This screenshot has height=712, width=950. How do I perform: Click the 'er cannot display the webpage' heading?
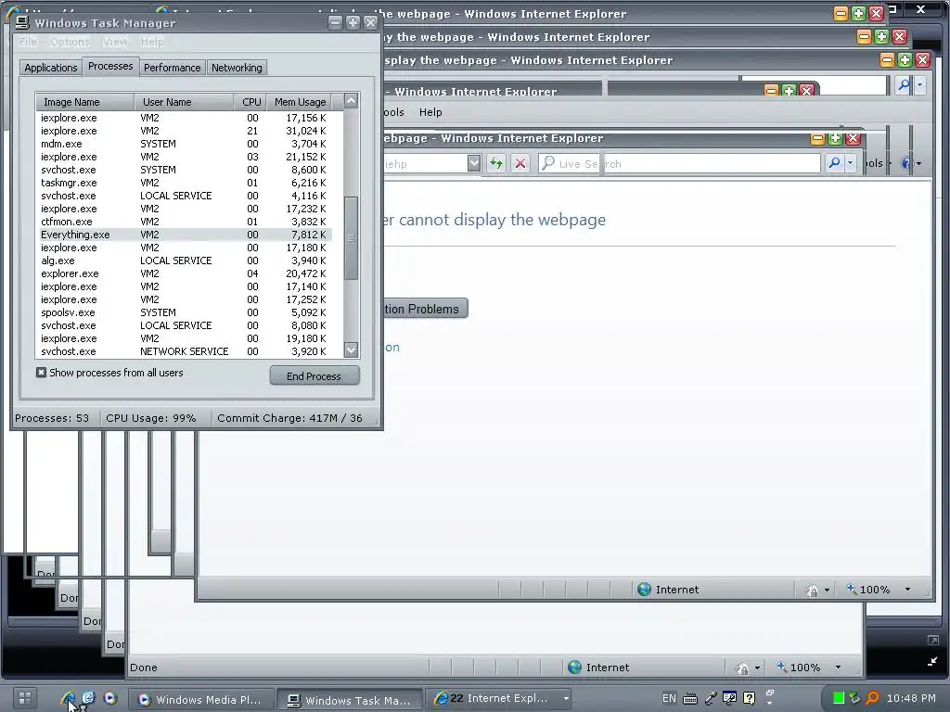[494, 220]
